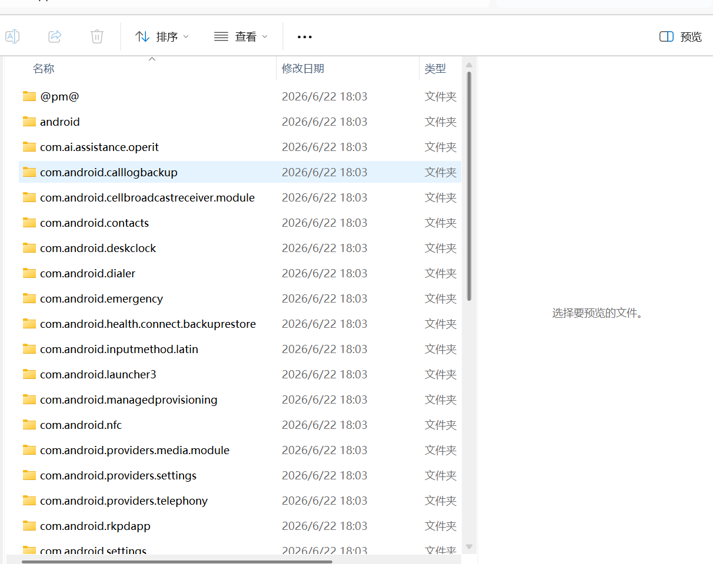The width and height of the screenshot is (713, 564).
Task: Click the vertical scrollbar down arrow
Action: [x=469, y=546]
